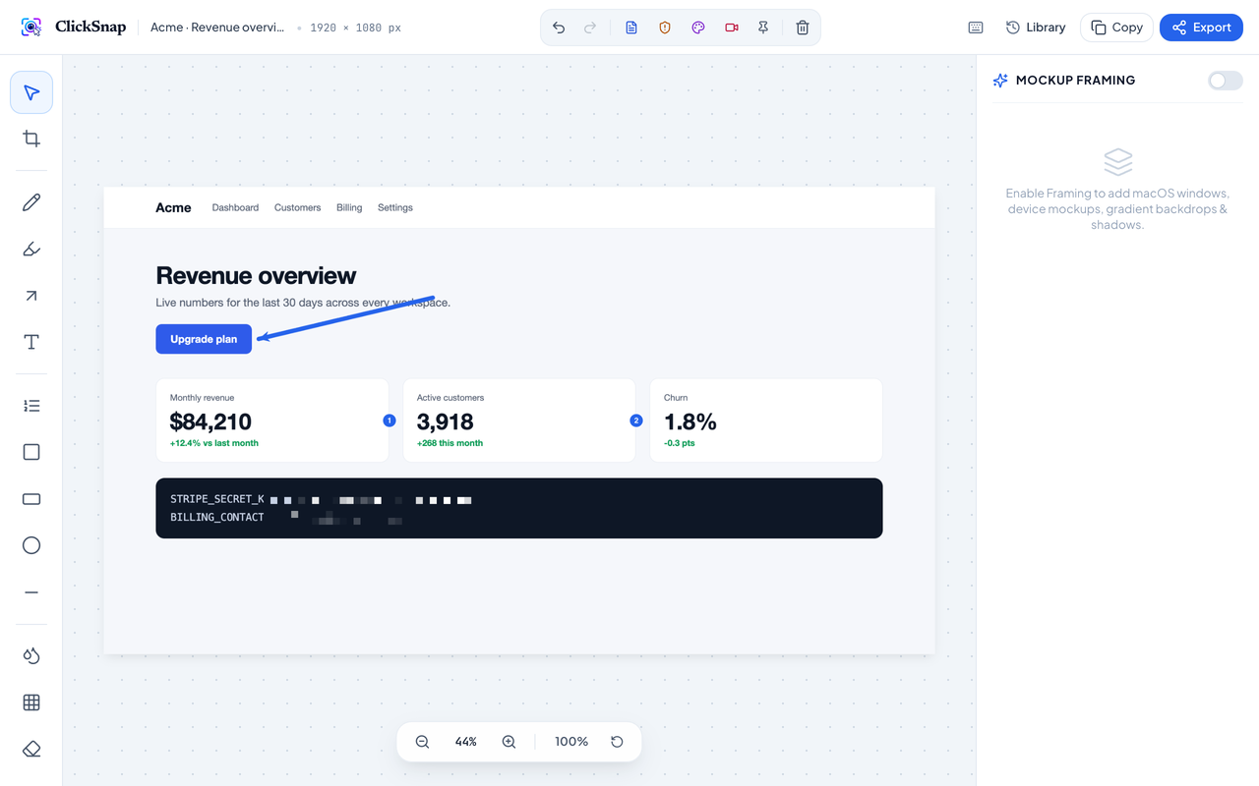Open the purple color palette icon
Image resolution: width=1259 pixels, height=786 pixels.
coord(698,28)
